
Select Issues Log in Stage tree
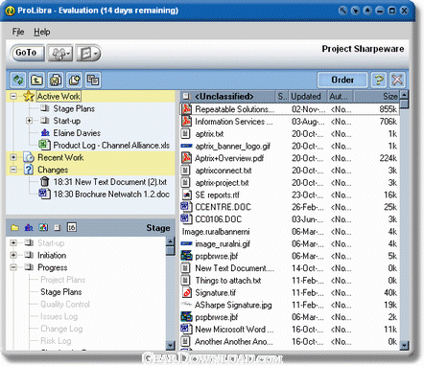coord(59,316)
